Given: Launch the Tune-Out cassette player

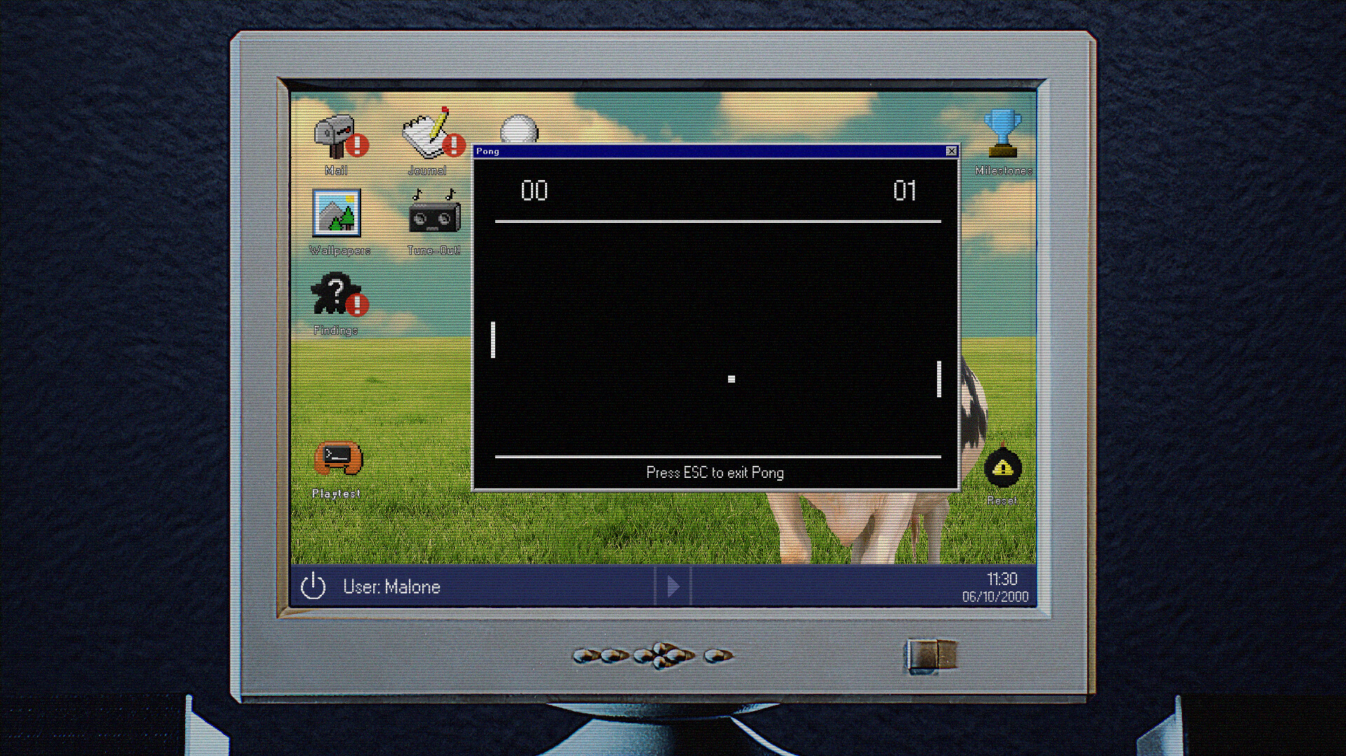Looking at the screenshot, I should [434, 213].
